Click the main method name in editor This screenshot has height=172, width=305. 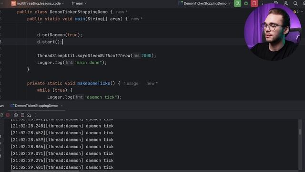click(x=80, y=19)
